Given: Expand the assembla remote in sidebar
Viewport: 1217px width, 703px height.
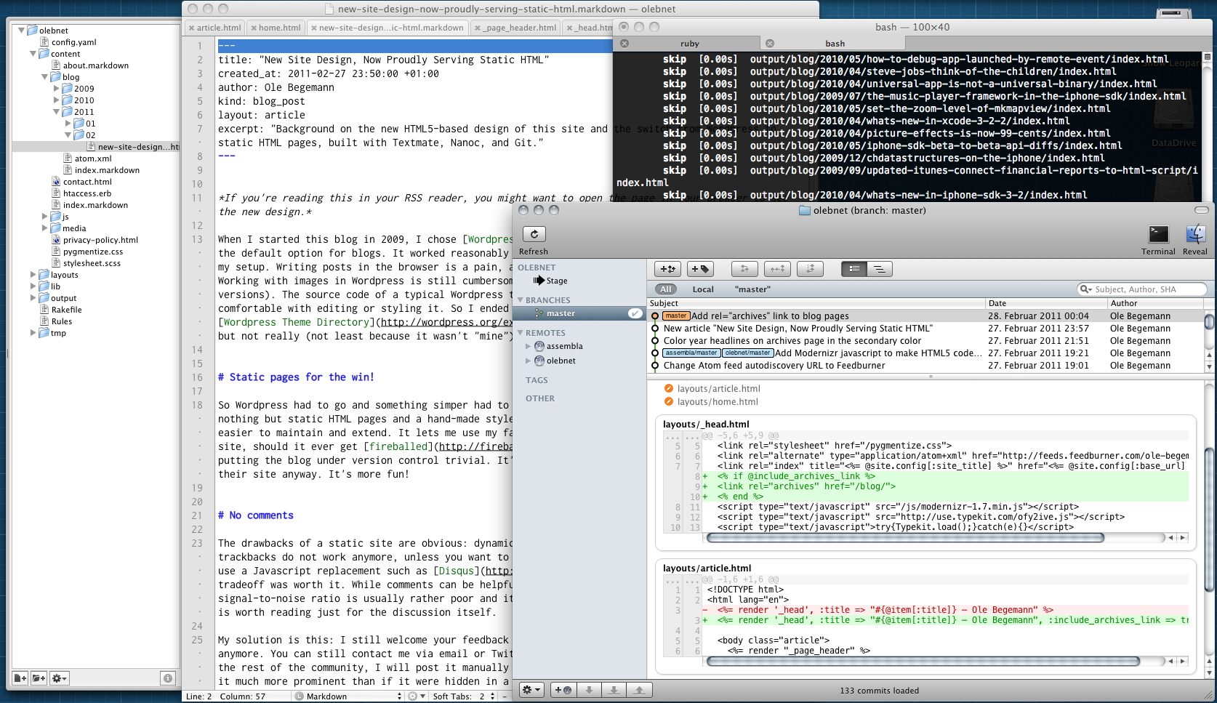Looking at the screenshot, I should pyautogui.click(x=529, y=347).
